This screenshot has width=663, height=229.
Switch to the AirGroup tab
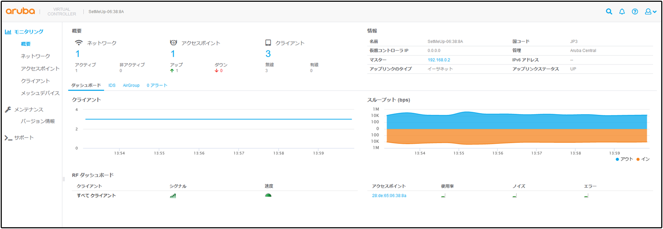[x=131, y=85]
